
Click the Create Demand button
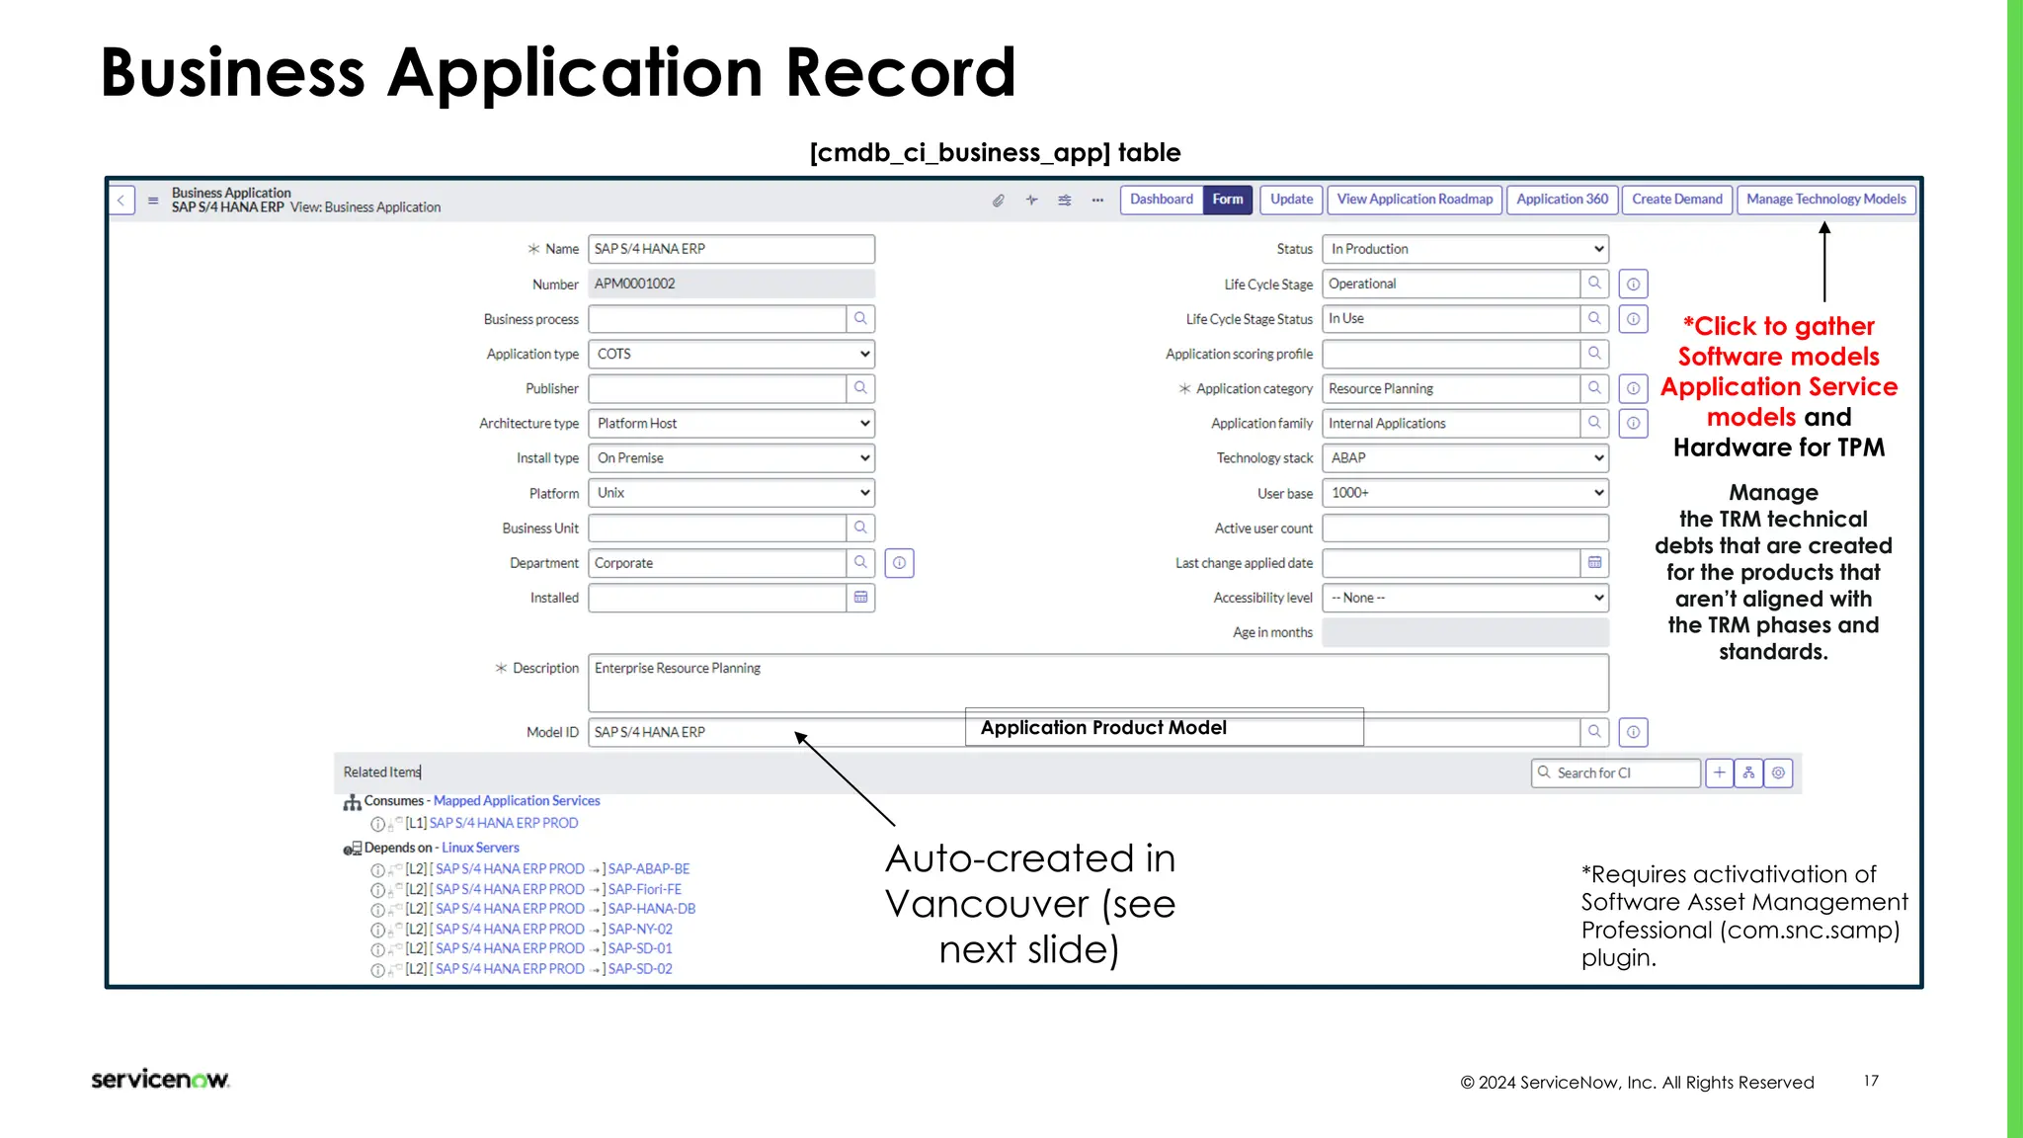click(1677, 200)
